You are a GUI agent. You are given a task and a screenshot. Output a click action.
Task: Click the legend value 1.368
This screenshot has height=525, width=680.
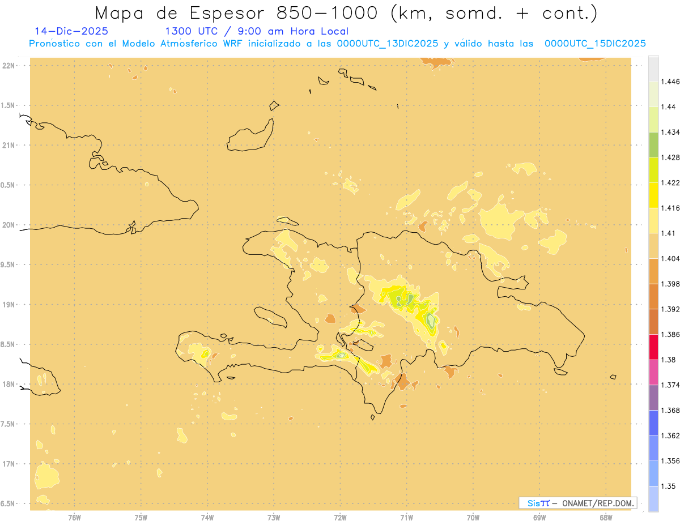point(671,410)
